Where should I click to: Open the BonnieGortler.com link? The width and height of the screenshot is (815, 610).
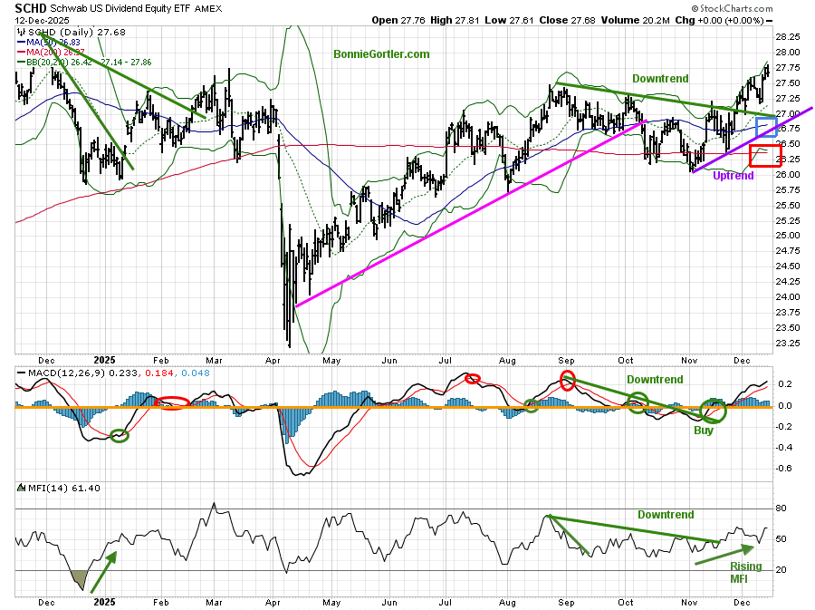pyautogui.click(x=381, y=54)
